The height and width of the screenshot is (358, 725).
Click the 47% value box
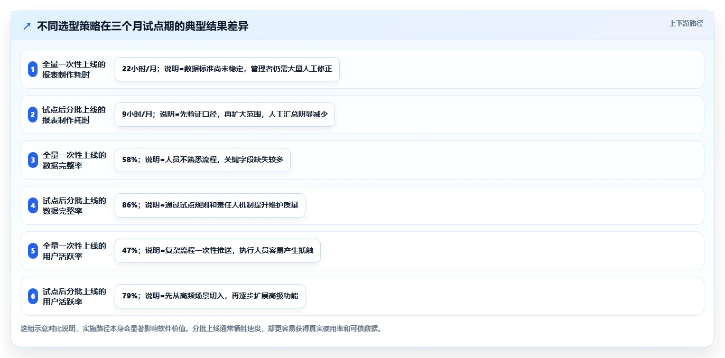pos(218,251)
